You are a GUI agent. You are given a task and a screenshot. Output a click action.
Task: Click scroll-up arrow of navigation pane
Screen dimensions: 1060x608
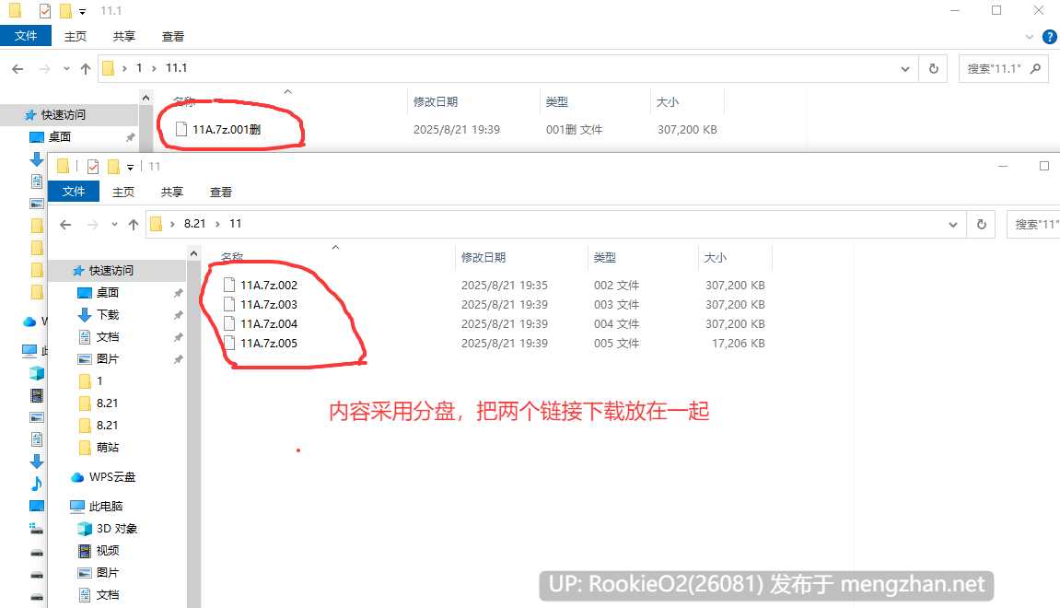click(x=194, y=253)
